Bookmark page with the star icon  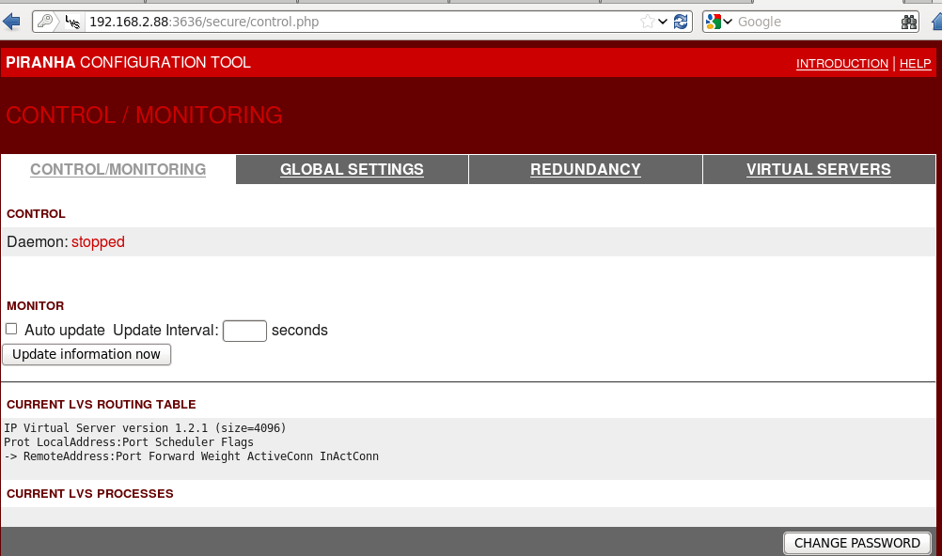point(647,22)
